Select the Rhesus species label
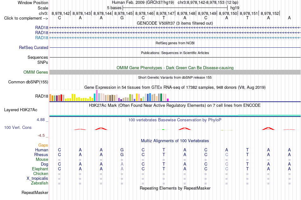The height and width of the screenshot is (200, 301). (x=41, y=155)
